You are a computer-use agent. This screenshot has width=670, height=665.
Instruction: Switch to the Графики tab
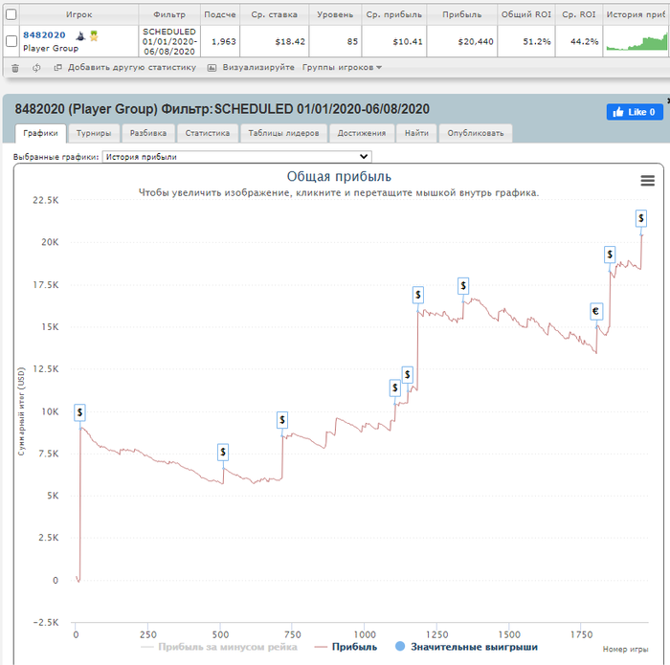pyautogui.click(x=40, y=133)
